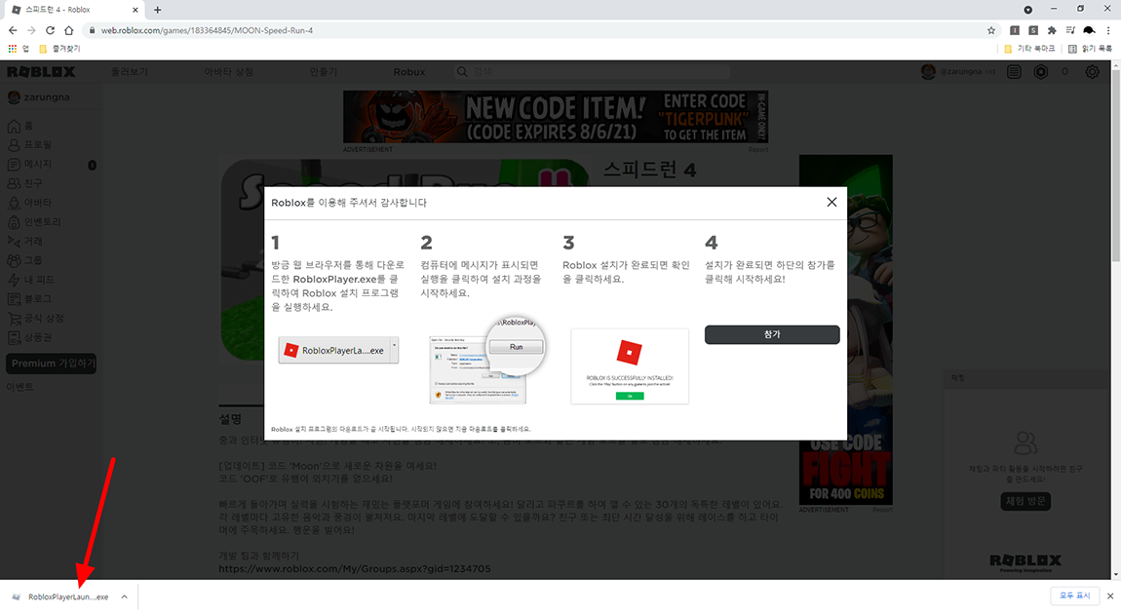Image resolution: width=1121 pixels, height=613 pixels.
Task: Open 그룹 in the sidebar
Action: click(25, 260)
